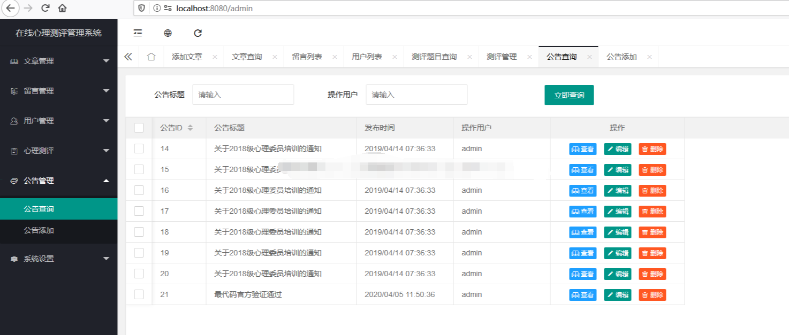Close the 公告添加 tab
Screen dimensions: 789x335
649,57
